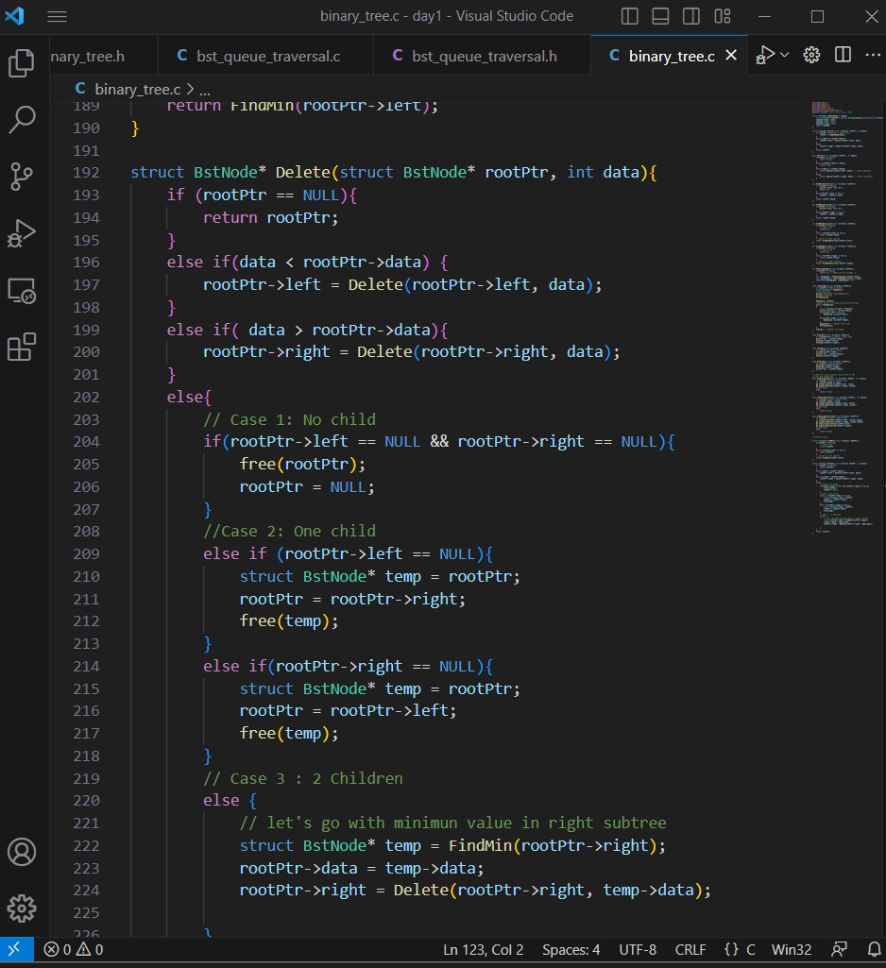The image size is (886, 968).
Task: Switch to the bst_queue_traversal.c tab
Action: tap(266, 56)
